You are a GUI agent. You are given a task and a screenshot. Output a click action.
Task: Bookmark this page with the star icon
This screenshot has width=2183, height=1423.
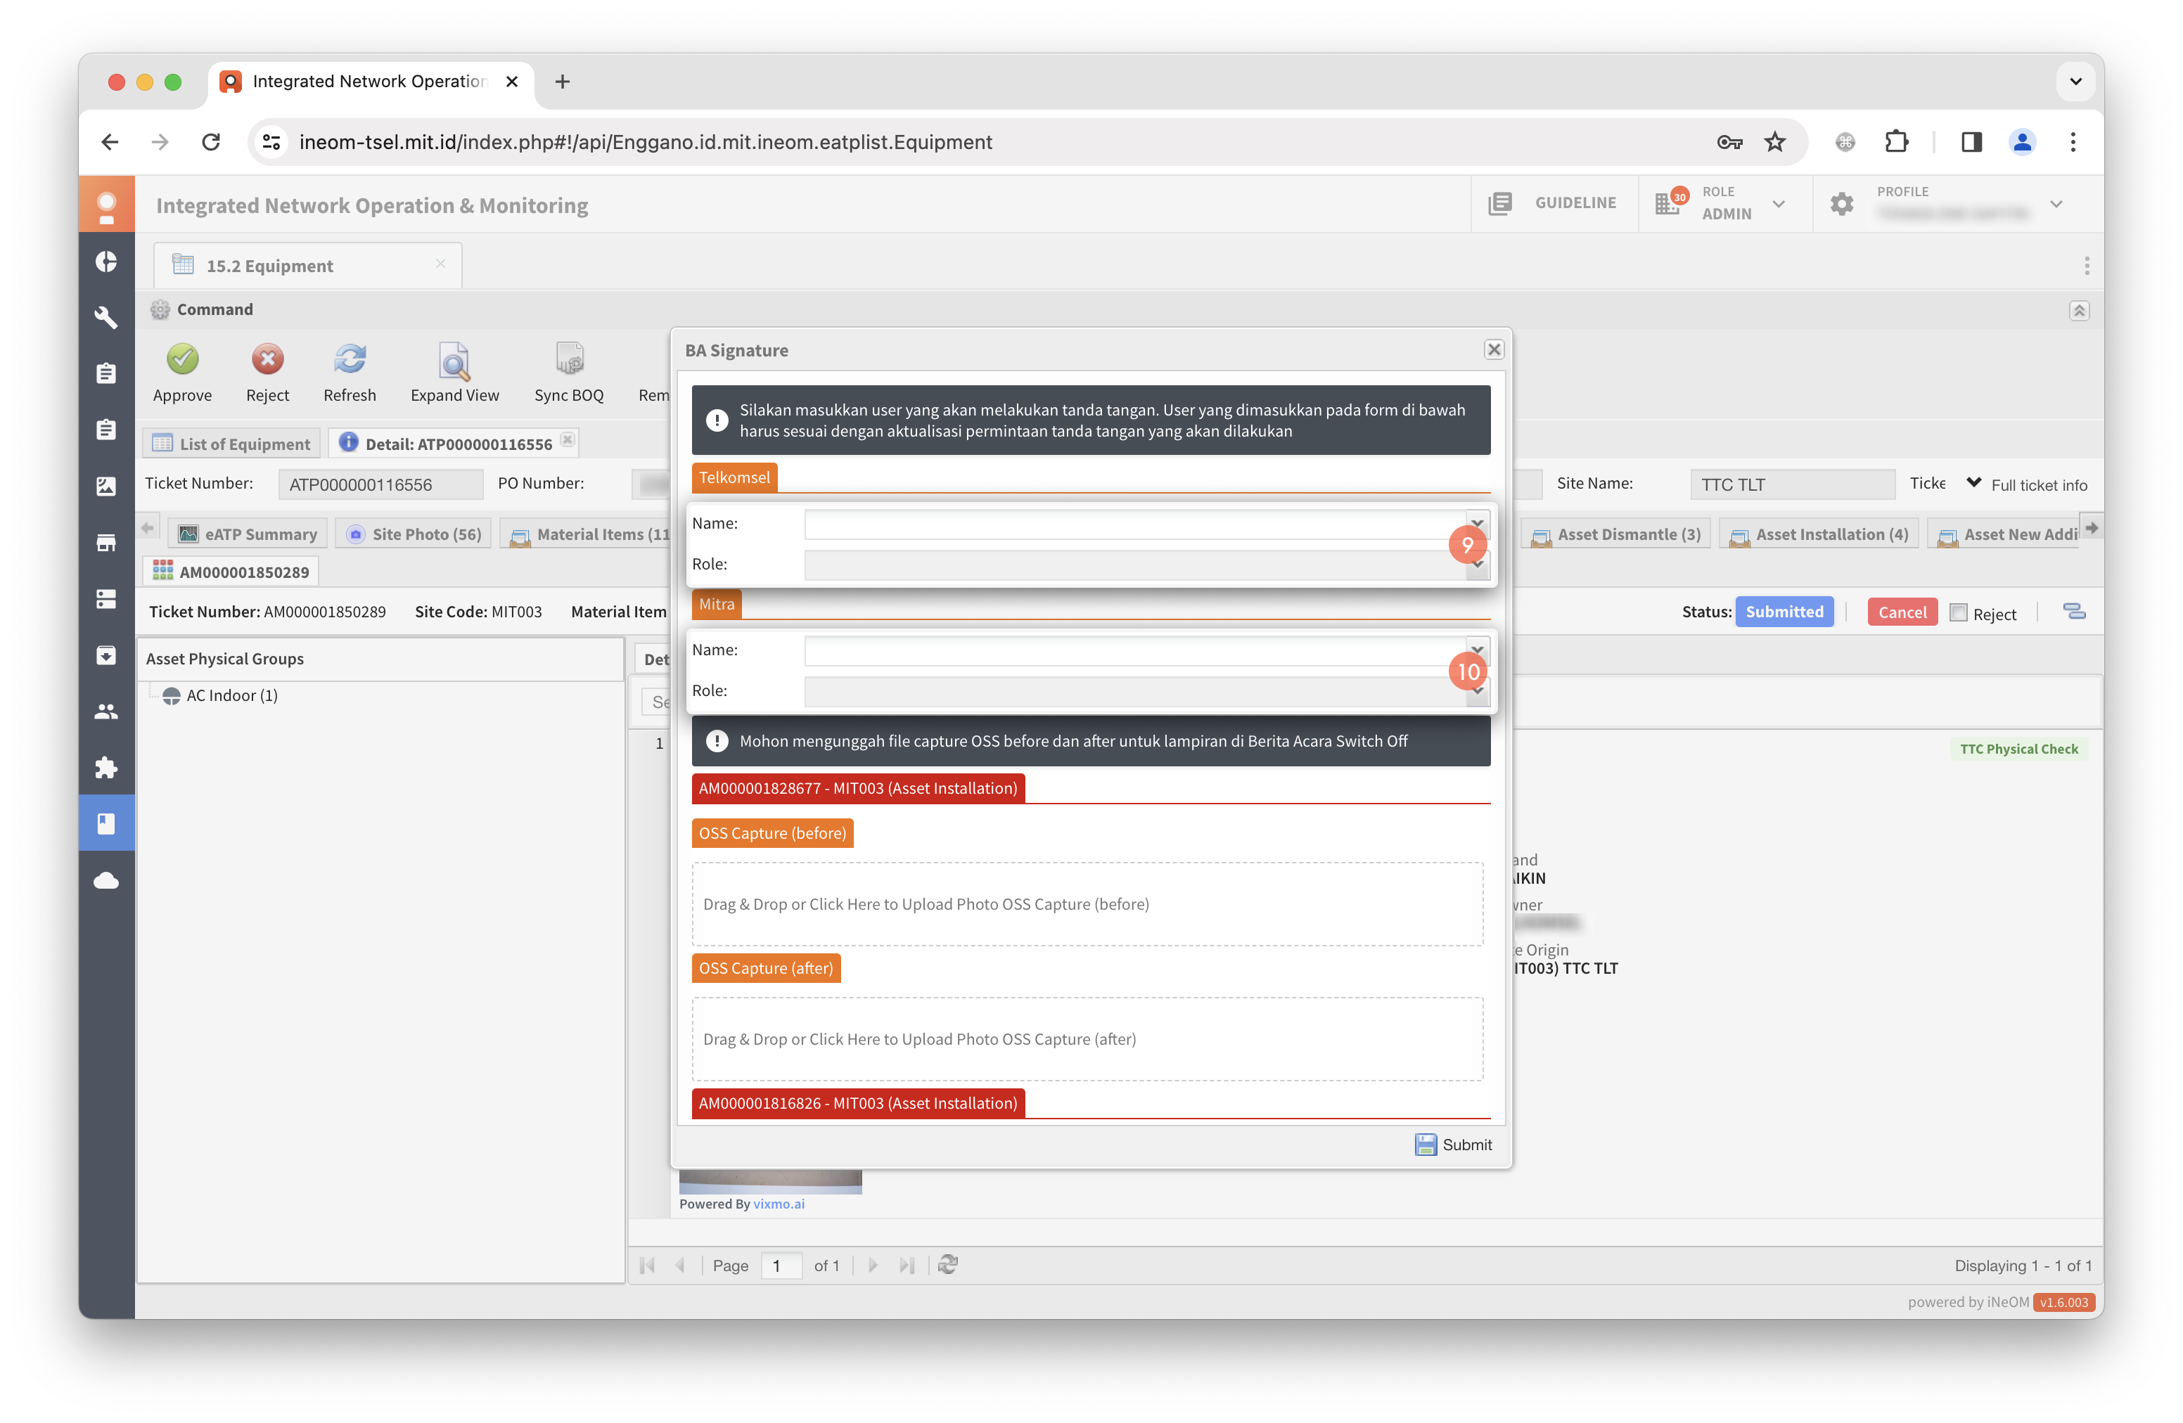point(1775,141)
